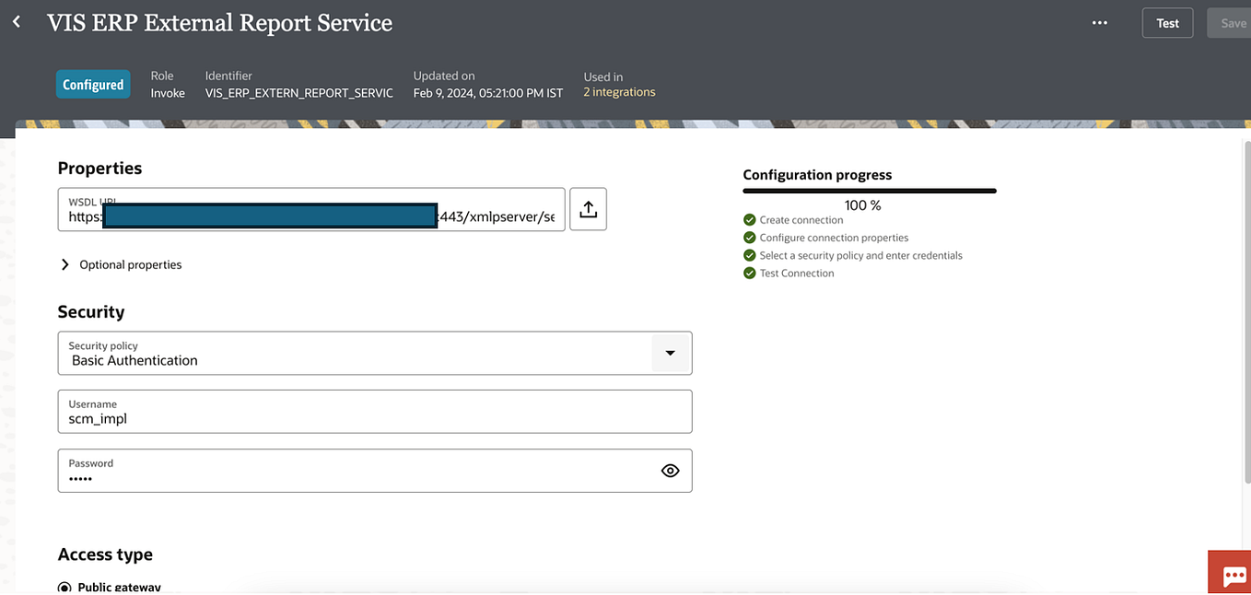Click the Role Invoke header item

[167, 84]
